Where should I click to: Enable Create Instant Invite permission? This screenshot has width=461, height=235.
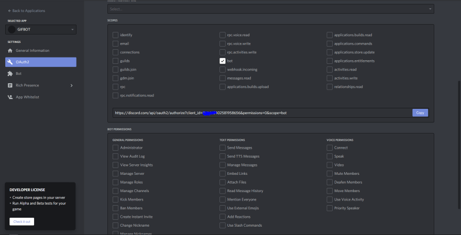point(115,217)
